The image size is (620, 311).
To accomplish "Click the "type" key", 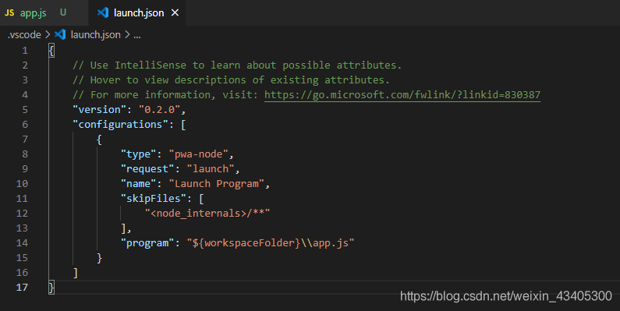I will coord(138,154).
